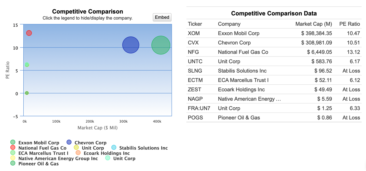Click Pioneer Oil & Gas in the table

[x=239, y=117]
